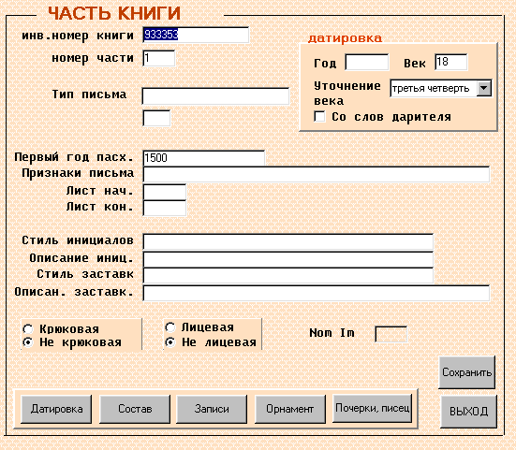516x450 pixels.
Task: Click the Год input in датировка
Action: (367, 62)
